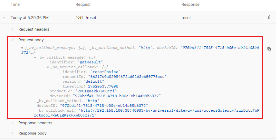
Task: Click the Request body label
Action: [x=31, y=40]
